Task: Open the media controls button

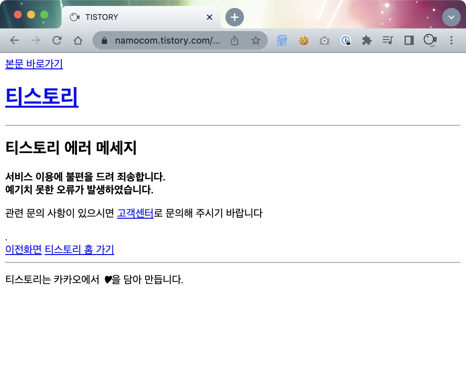Action: point(388,40)
